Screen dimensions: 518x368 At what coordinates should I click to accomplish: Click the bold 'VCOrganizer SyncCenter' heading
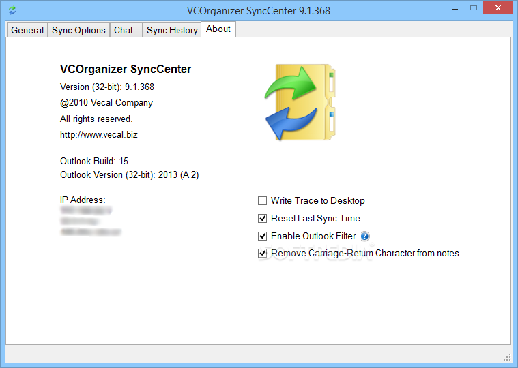[x=126, y=70]
